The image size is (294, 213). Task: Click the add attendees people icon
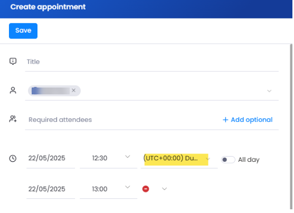coord(13,119)
